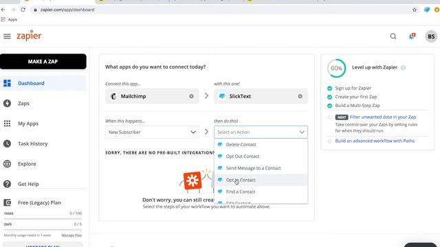Go to Zaps in sidebar
440x247 pixels.
[x=43, y=104]
